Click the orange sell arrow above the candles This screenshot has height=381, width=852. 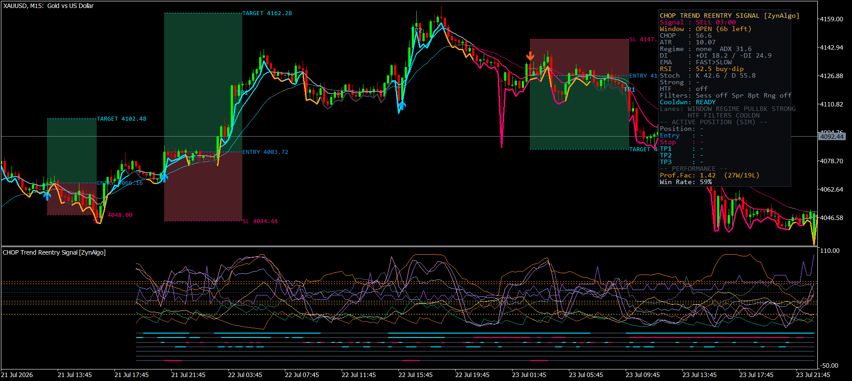pos(530,56)
